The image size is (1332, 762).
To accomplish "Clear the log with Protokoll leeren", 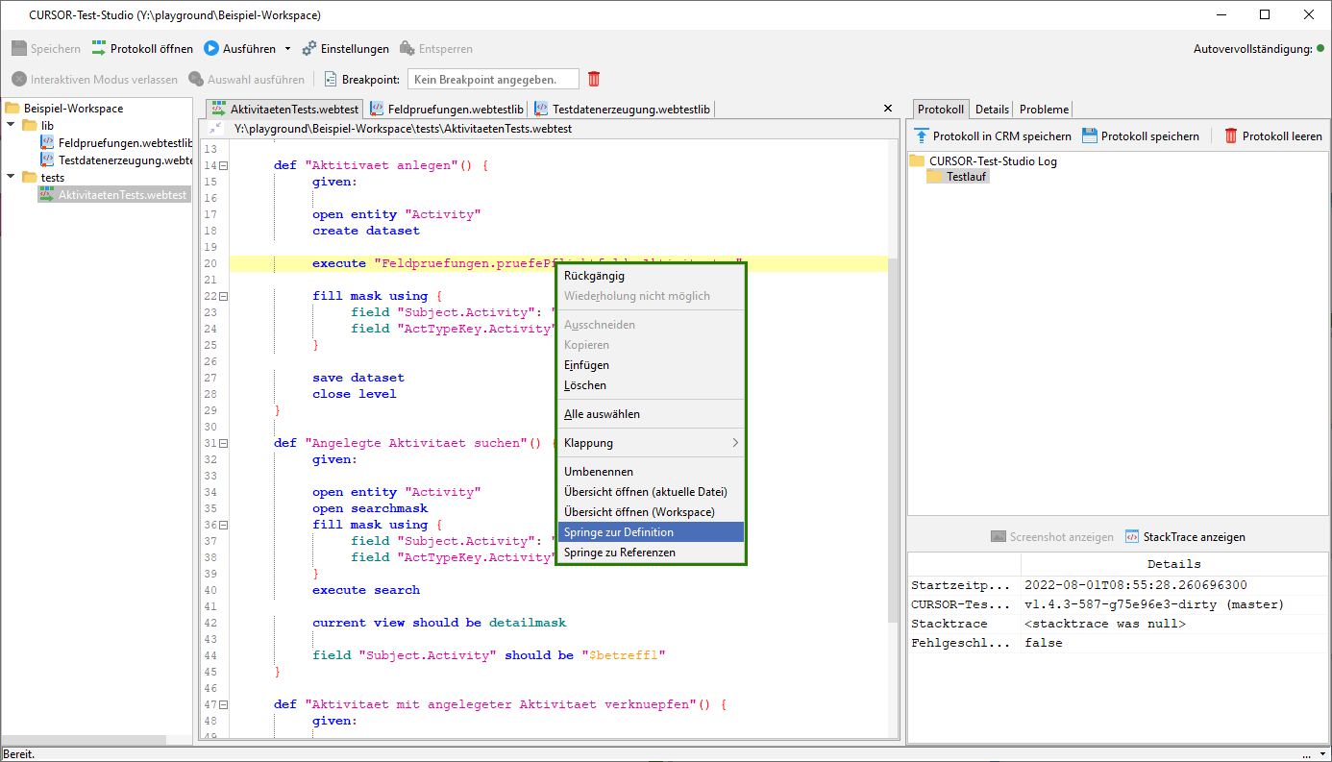I will 1231,135.
